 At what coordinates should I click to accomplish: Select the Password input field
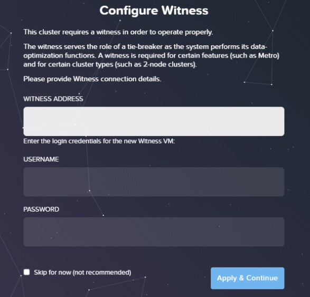point(154,232)
